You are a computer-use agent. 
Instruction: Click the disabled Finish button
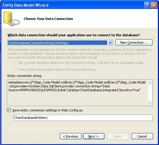(x=118, y=136)
